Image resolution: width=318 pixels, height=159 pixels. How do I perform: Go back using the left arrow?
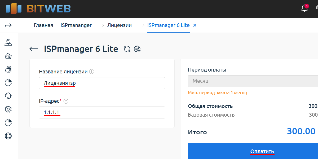tap(34, 49)
